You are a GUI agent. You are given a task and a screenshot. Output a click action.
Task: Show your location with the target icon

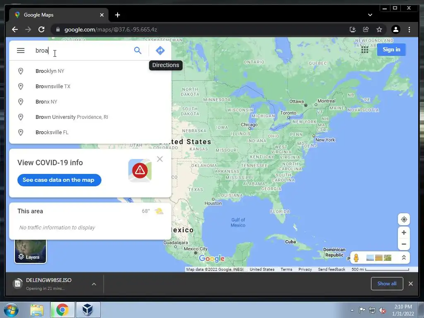(404, 219)
